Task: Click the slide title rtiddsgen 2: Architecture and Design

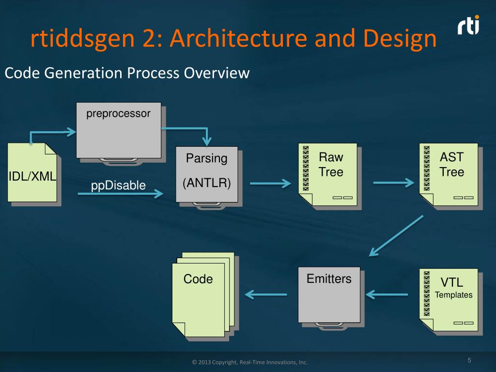Action: [x=233, y=39]
